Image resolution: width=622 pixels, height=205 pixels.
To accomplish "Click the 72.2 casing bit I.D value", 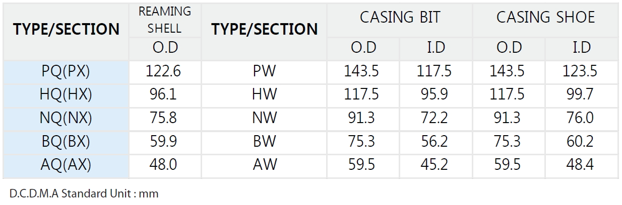I will click(x=434, y=118).
